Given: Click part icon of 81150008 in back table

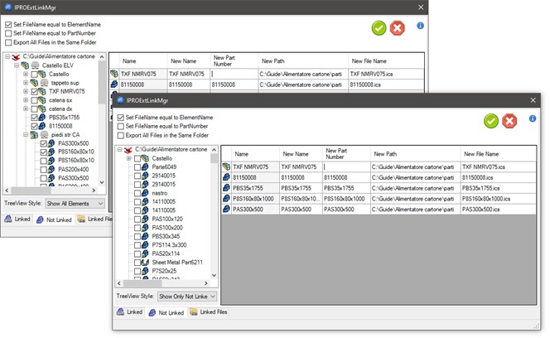Looking at the screenshot, I should (114, 84).
